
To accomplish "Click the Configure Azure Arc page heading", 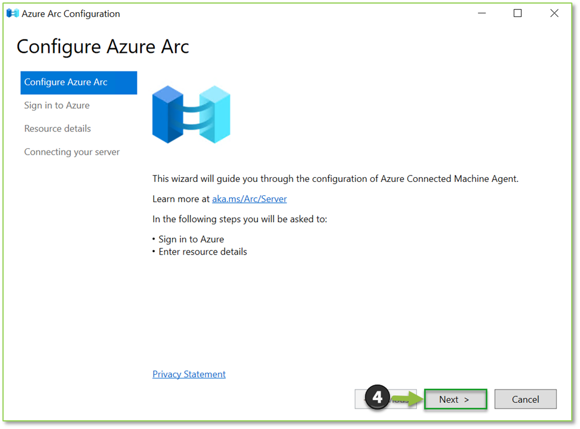I will tap(102, 47).
